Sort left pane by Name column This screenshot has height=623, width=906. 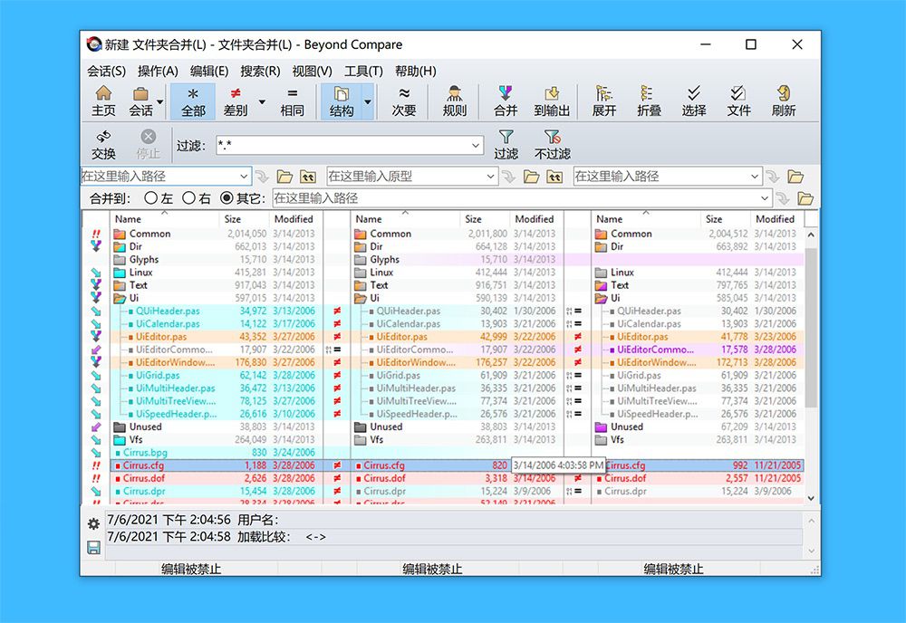point(165,219)
